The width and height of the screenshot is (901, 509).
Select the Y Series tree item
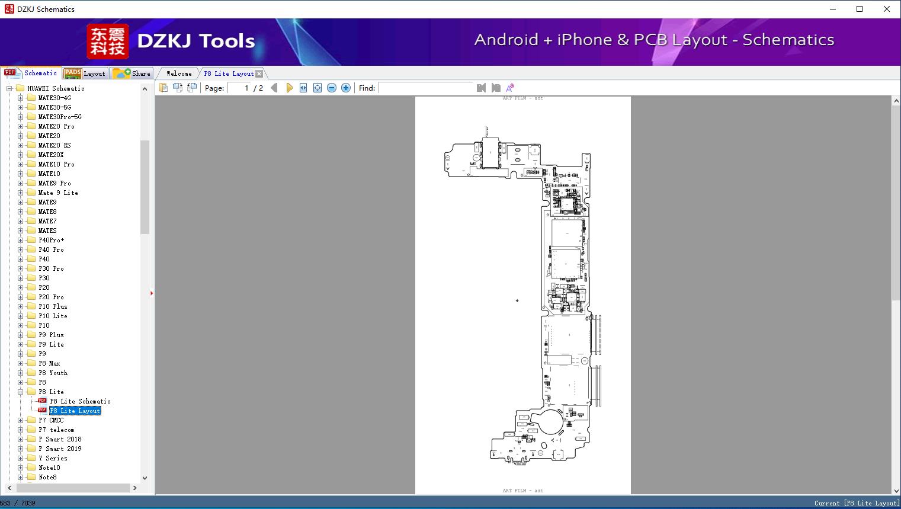click(53, 458)
